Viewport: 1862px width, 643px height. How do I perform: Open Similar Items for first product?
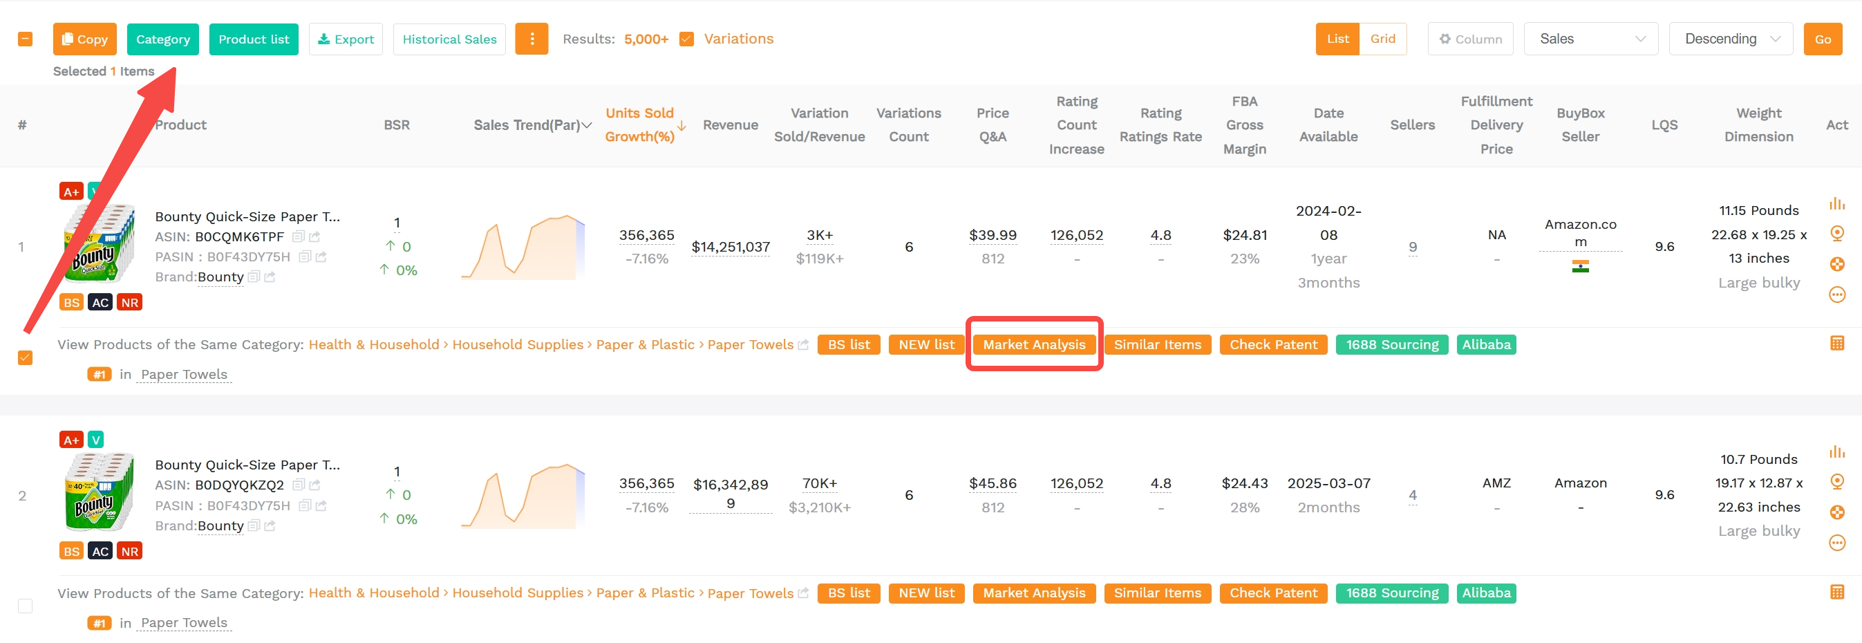click(x=1157, y=344)
